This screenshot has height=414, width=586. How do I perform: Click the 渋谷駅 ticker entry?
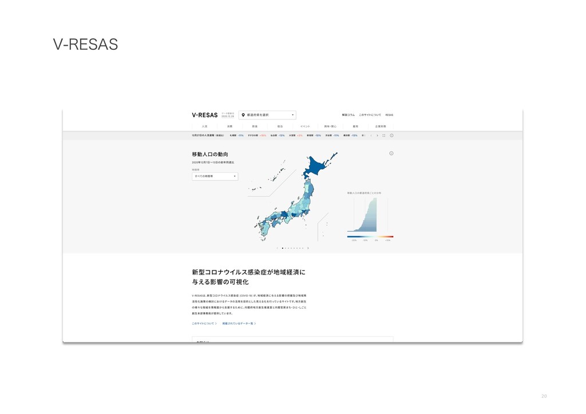click(332, 136)
